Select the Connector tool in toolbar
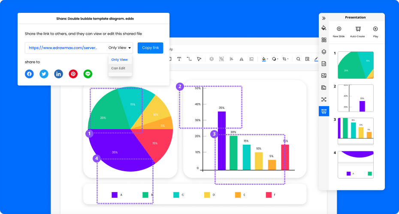Image resolution: width=399 pixels, height=214 pixels. (189, 59)
